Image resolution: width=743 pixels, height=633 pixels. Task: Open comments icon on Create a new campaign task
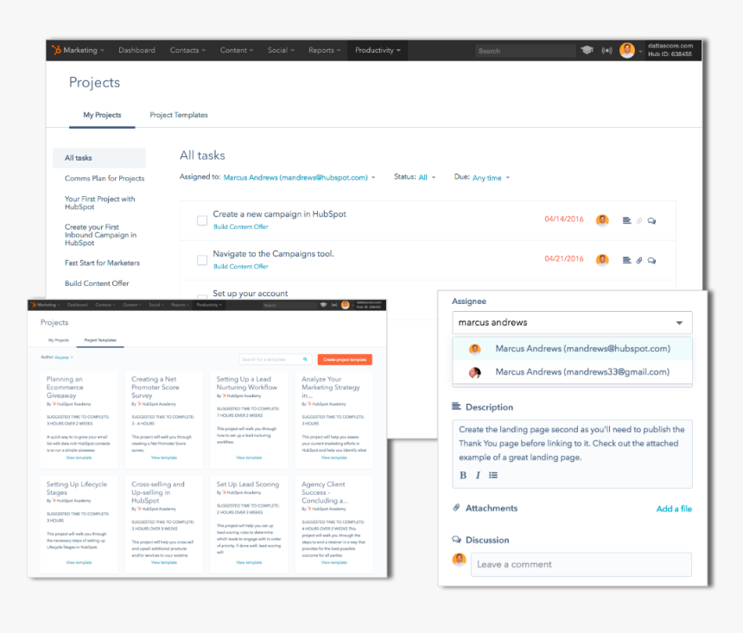pyautogui.click(x=651, y=221)
